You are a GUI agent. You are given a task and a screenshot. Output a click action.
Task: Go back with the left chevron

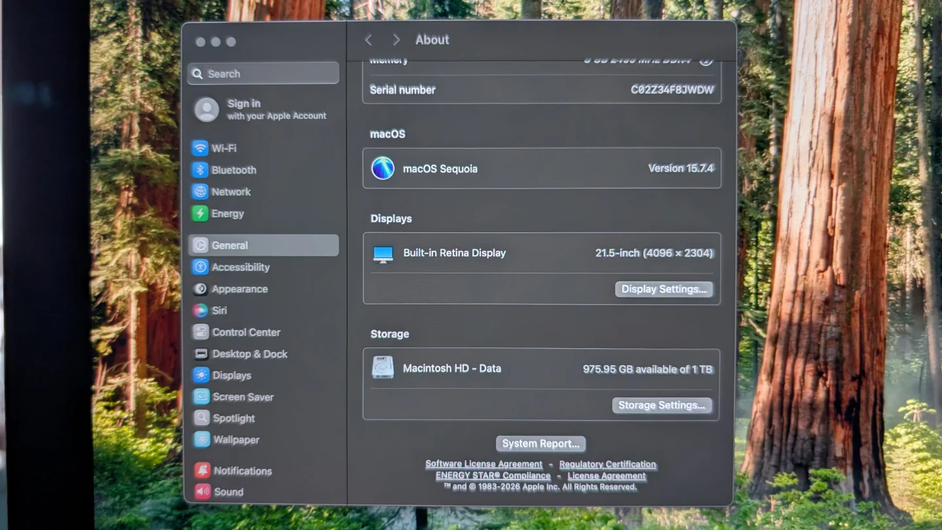click(x=368, y=40)
